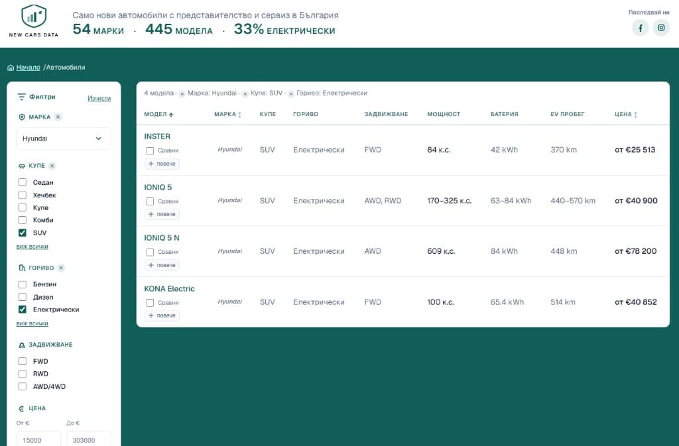This screenshot has height=446, width=679.
Task: Toggle Сравни checkbox for IONIQ 5 N
Action: 150,252
